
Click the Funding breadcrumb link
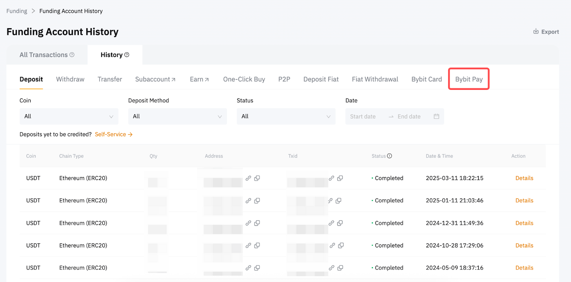click(x=17, y=11)
